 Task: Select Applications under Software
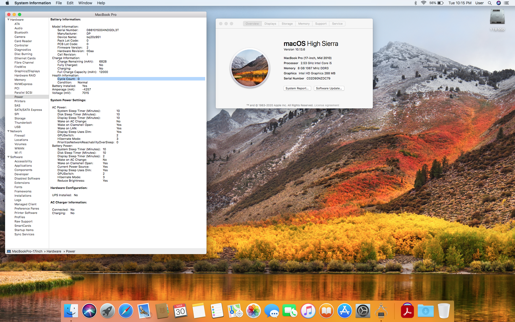pyautogui.click(x=23, y=166)
